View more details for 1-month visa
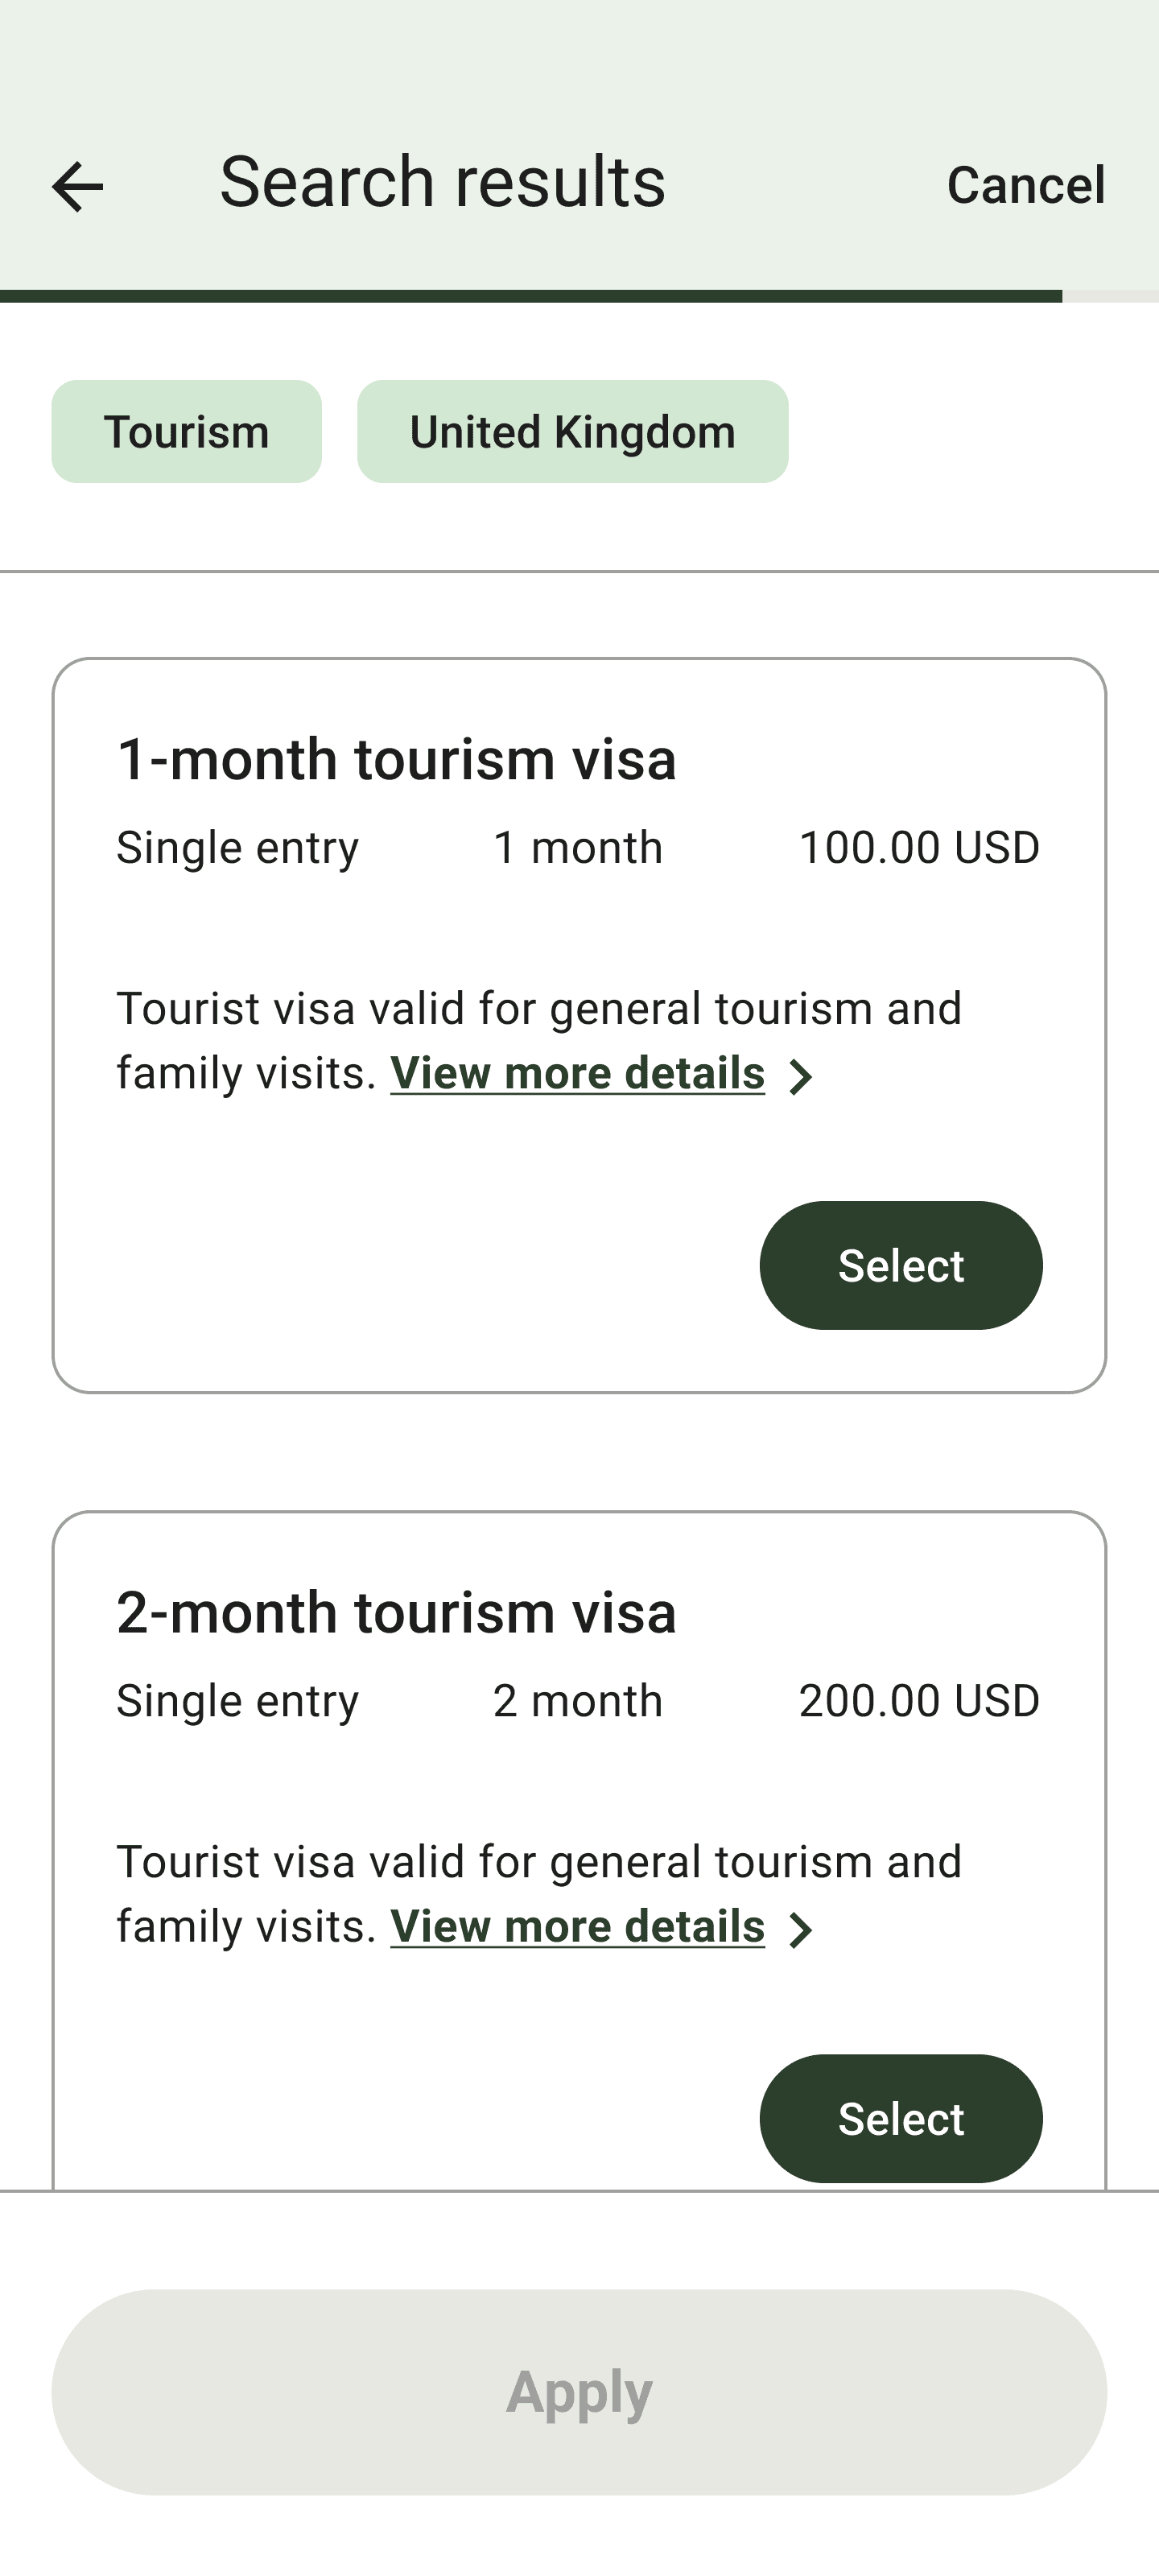The height and width of the screenshot is (2576, 1159). point(577,1073)
